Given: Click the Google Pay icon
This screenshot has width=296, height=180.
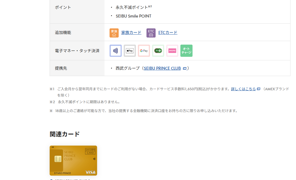Looking at the screenshot, I should click(x=144, y=51).
